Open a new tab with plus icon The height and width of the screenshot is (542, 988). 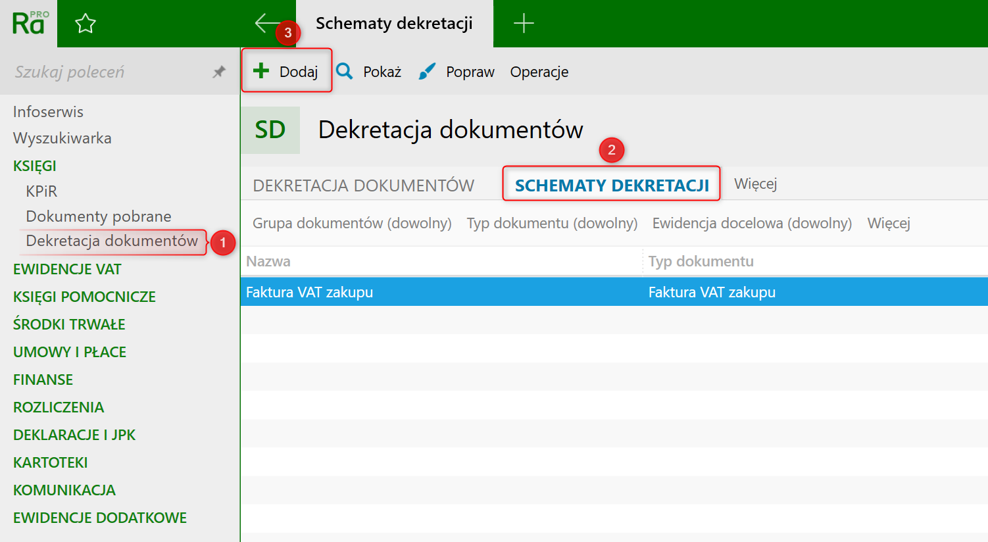[x=524, y=24]
